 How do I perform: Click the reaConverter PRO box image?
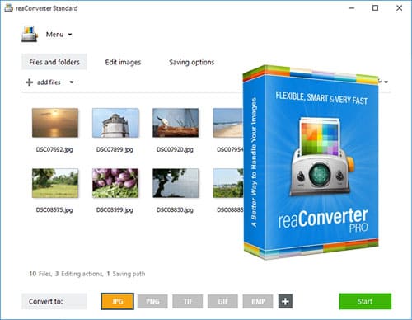[x=311, y=162]
